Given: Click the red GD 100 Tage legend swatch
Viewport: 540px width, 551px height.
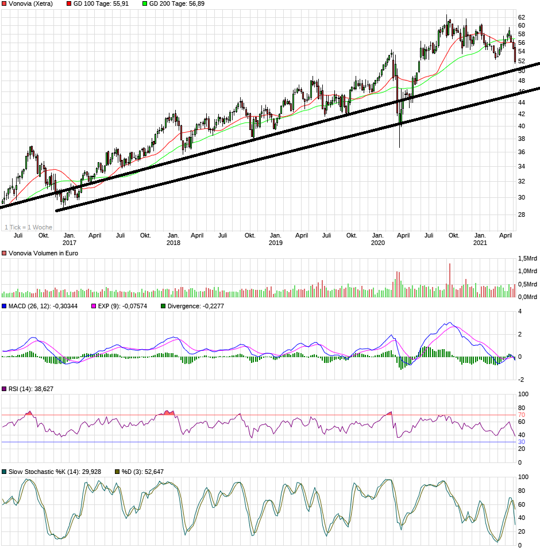Looking at the screenshot, I should click(69, 4).
